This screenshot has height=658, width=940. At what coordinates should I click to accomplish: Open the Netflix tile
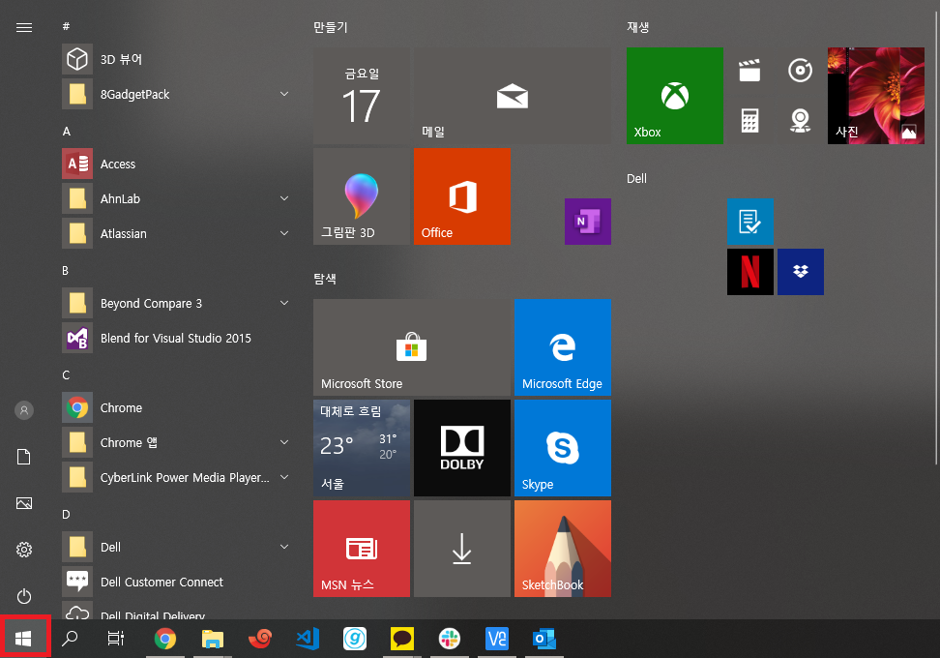[749, 272]
